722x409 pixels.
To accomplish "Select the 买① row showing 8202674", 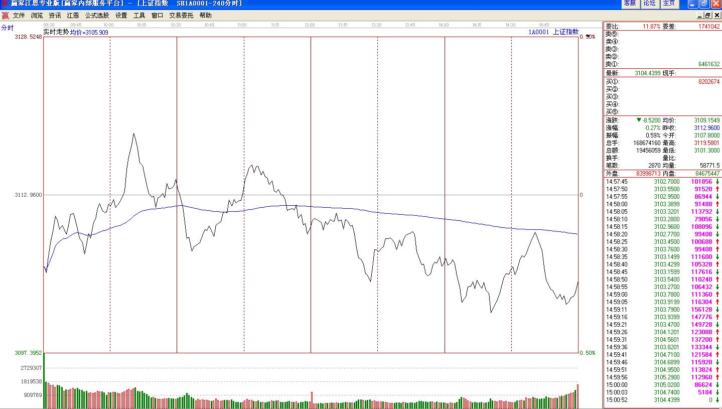I will coord(662,81).
